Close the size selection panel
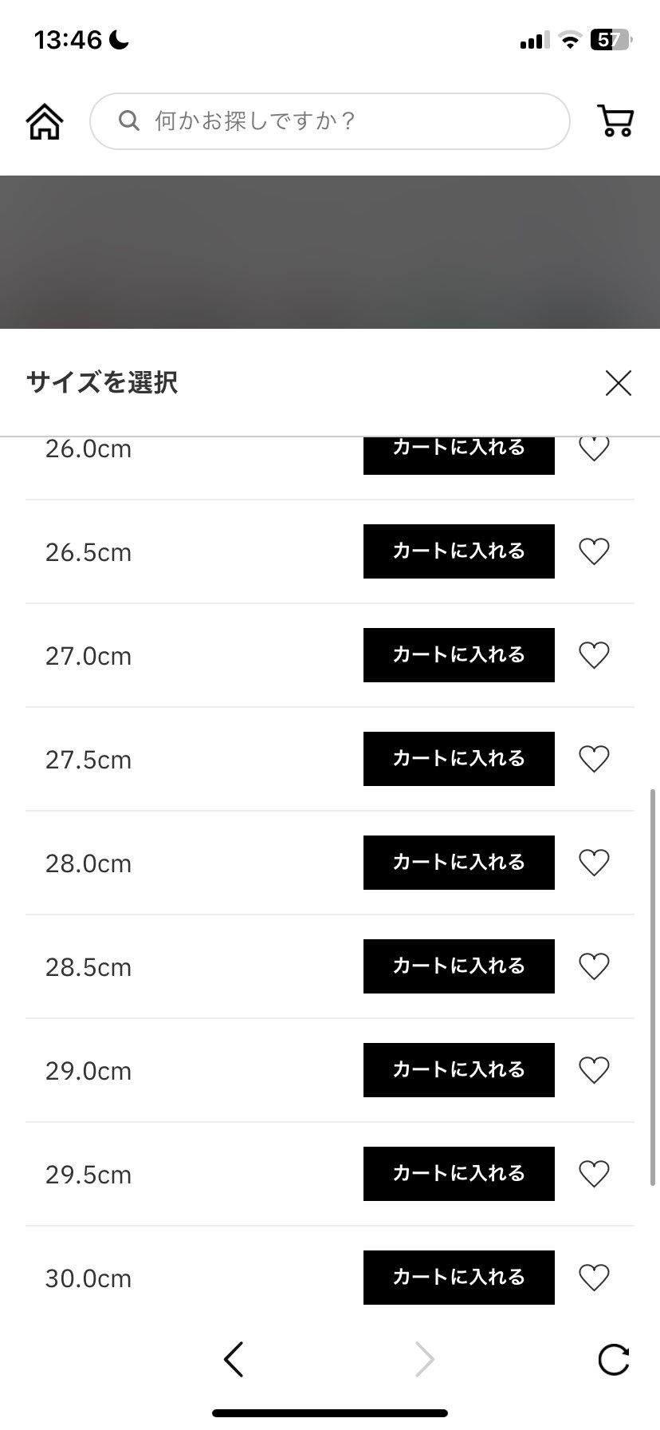 tap(619, 383)
